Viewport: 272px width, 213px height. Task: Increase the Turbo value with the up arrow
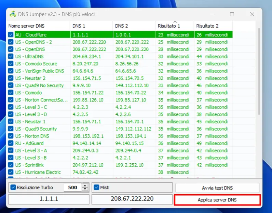point(85,186)
